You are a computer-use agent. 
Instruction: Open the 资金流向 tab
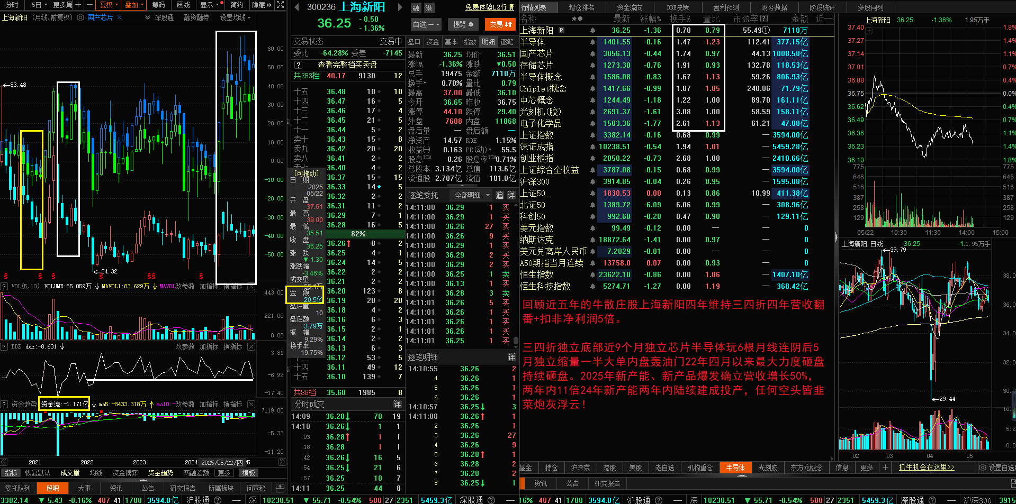click(630, 7)
